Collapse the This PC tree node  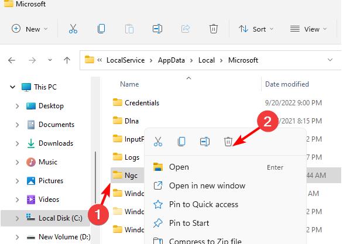coord(13,87)
